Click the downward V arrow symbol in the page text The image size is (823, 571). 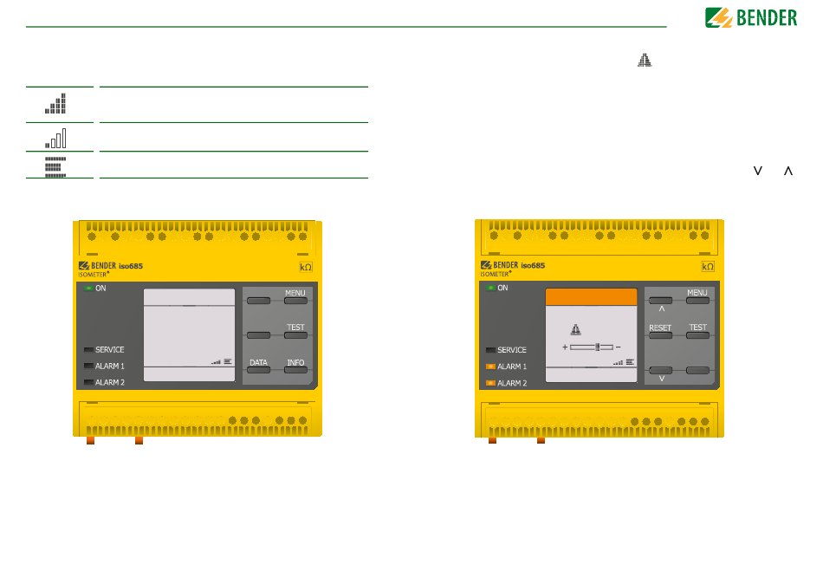tap(757, 171)
